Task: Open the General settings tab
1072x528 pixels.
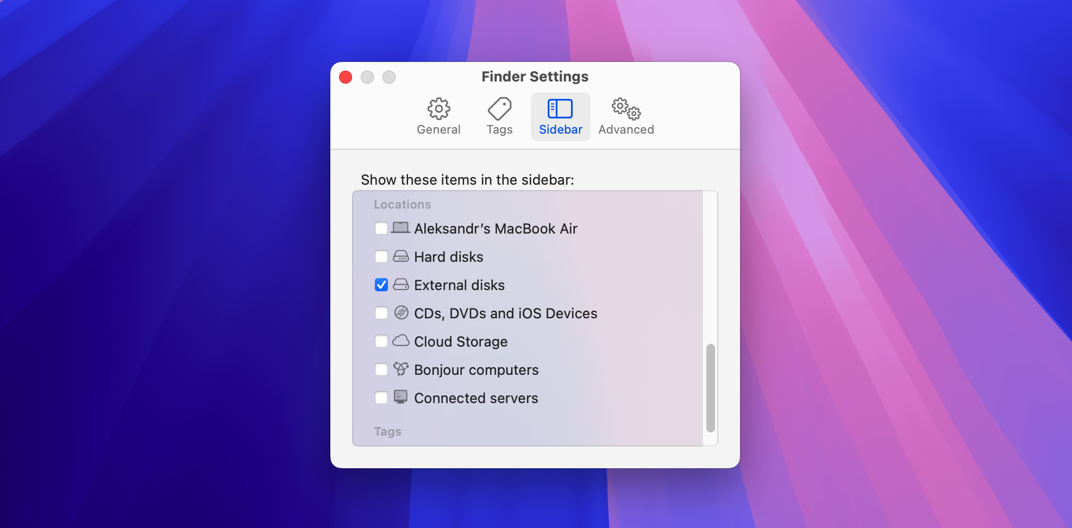Action: pos(438,117)
